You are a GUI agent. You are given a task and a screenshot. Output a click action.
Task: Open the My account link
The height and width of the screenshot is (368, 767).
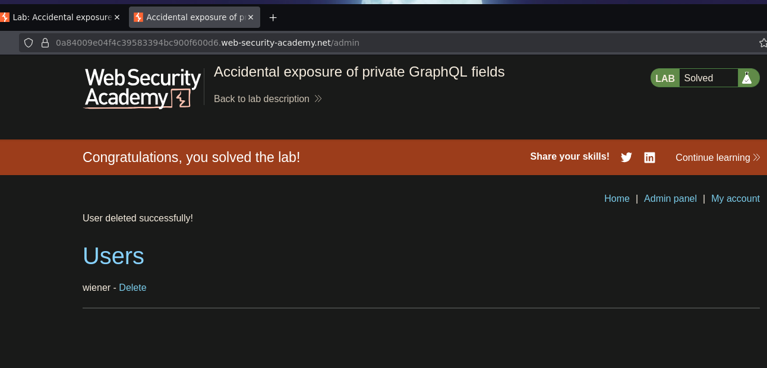(x=736, y=198)
